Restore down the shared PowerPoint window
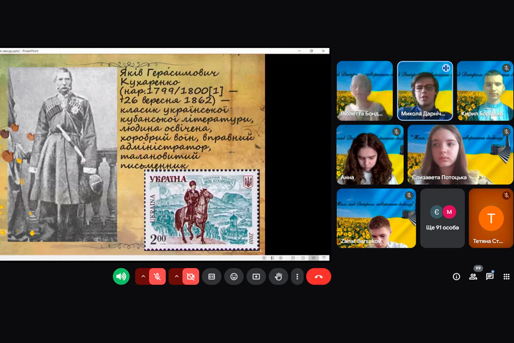Image resolution: width=514 pixels, height=343 pixels. pos(311,51)
